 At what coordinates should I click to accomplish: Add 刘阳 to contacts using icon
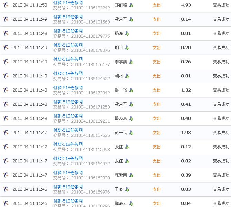127,76
